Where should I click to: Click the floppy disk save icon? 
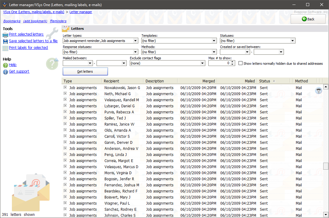pos(5,41)
